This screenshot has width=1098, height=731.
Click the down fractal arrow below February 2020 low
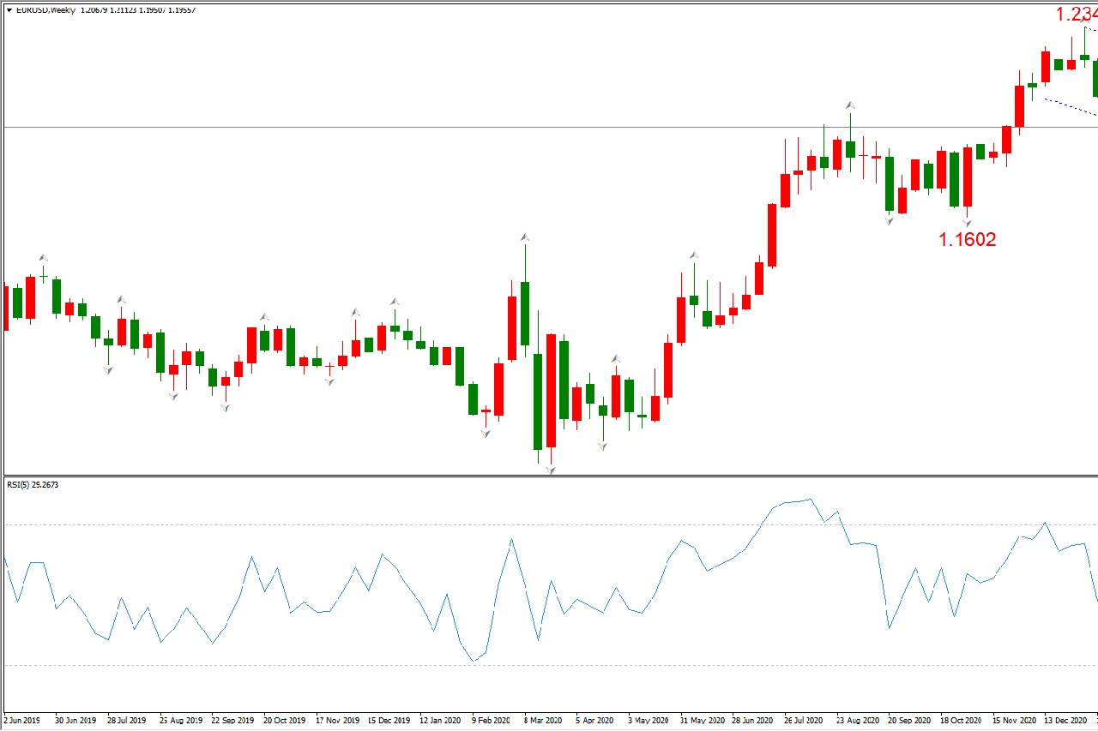click(486, 434)
